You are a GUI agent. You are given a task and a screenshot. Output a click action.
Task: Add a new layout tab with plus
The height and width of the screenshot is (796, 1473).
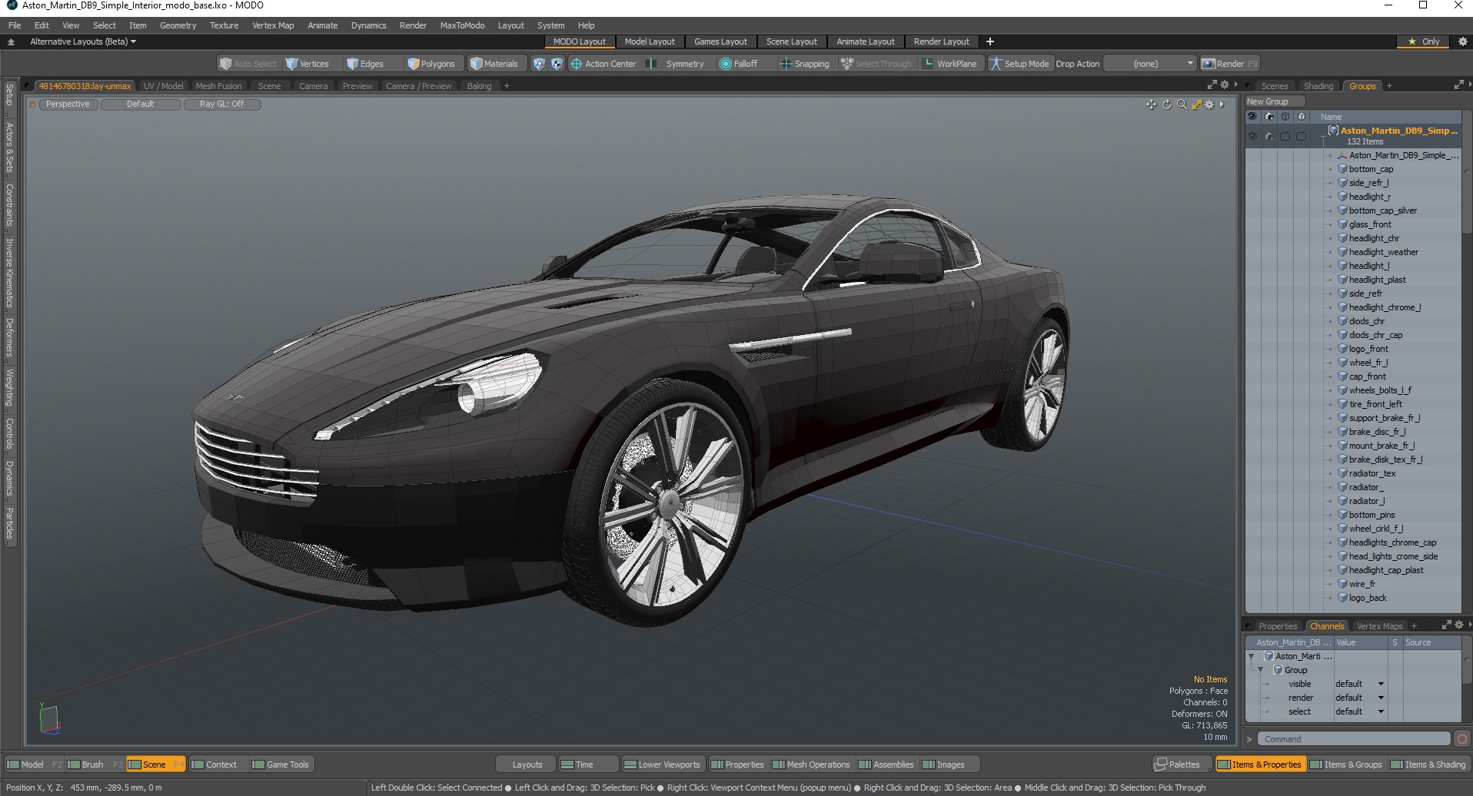(x=990, y=41)
